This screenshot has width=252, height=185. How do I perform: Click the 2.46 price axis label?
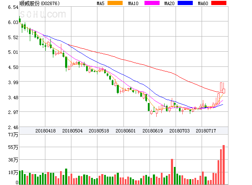(13, 127)
